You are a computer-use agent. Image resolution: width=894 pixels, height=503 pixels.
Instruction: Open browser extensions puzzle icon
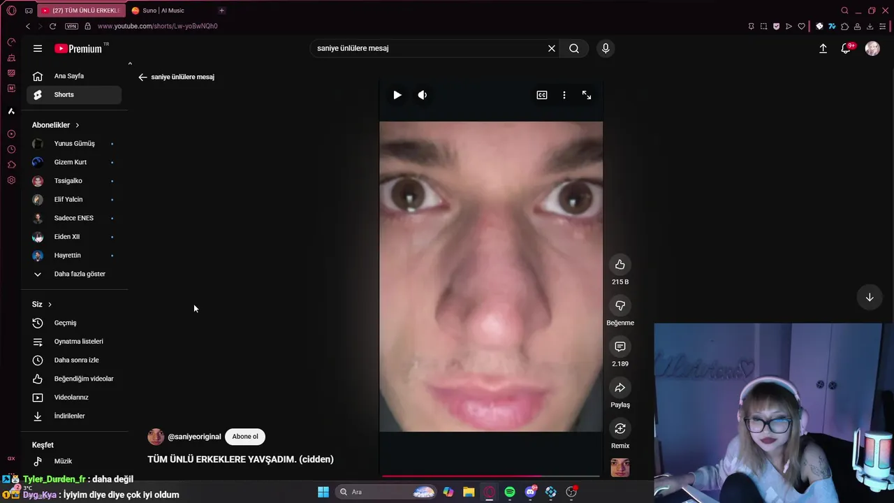tap(844, 27)
